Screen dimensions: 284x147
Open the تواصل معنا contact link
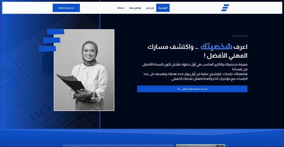(x=135, y=8)
